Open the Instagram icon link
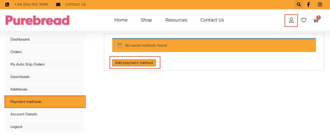 pos(320,4)
